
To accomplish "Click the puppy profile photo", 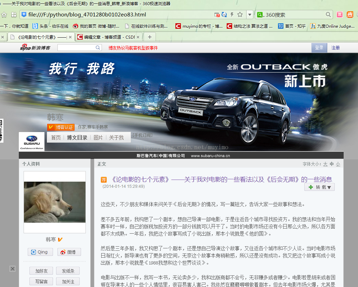I will pos(55,202).
